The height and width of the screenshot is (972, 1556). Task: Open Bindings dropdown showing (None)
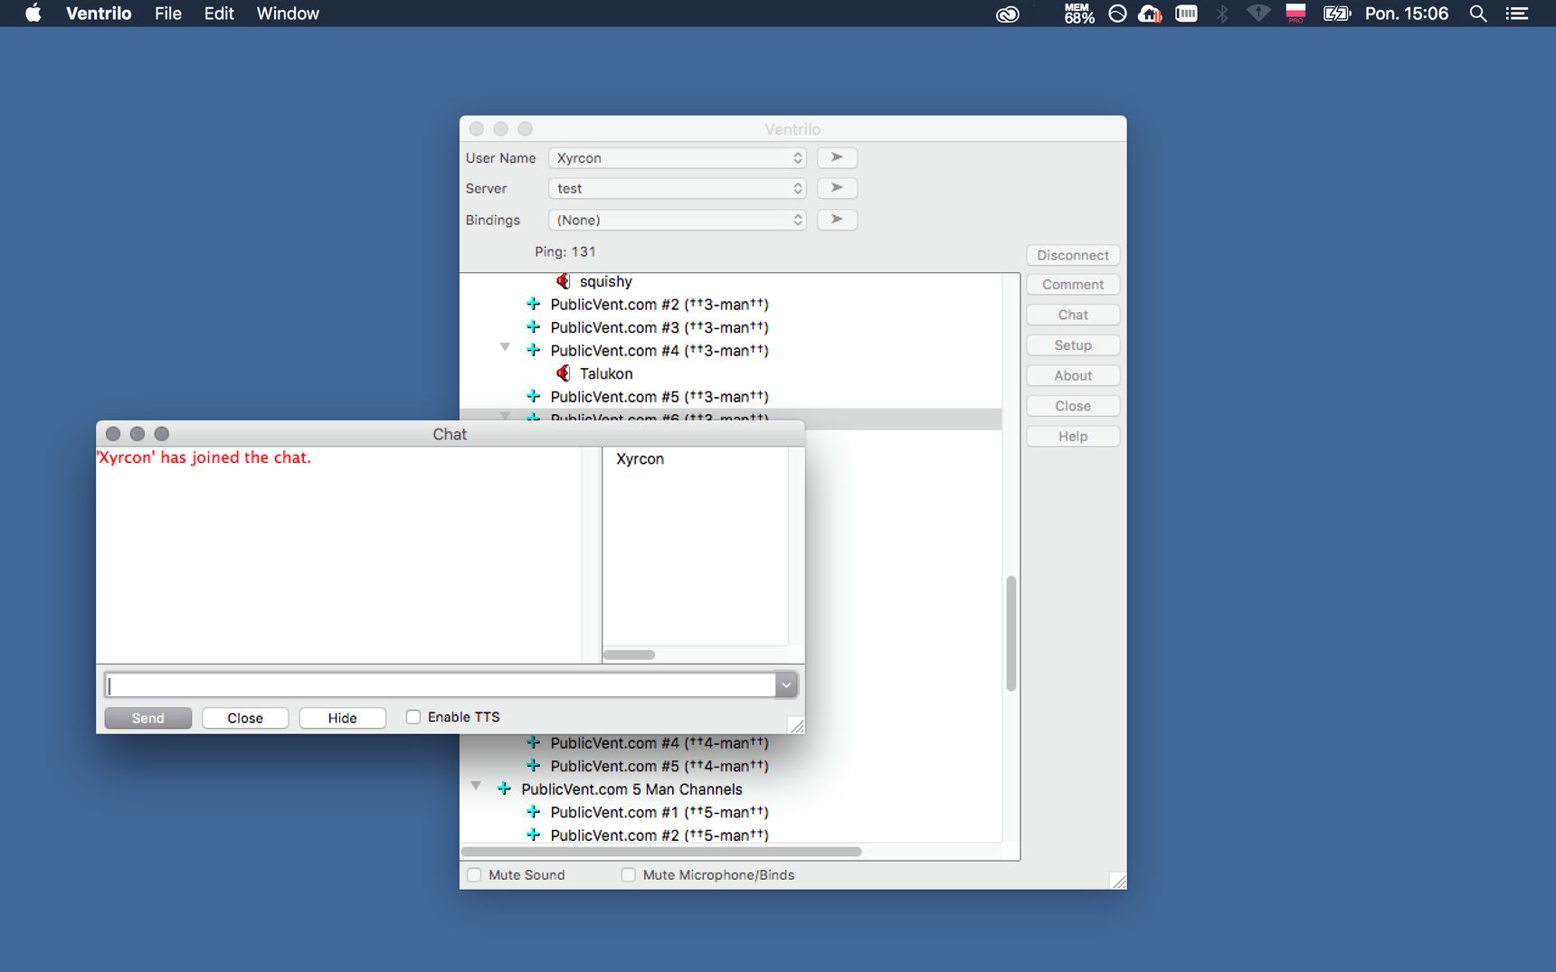678,220
